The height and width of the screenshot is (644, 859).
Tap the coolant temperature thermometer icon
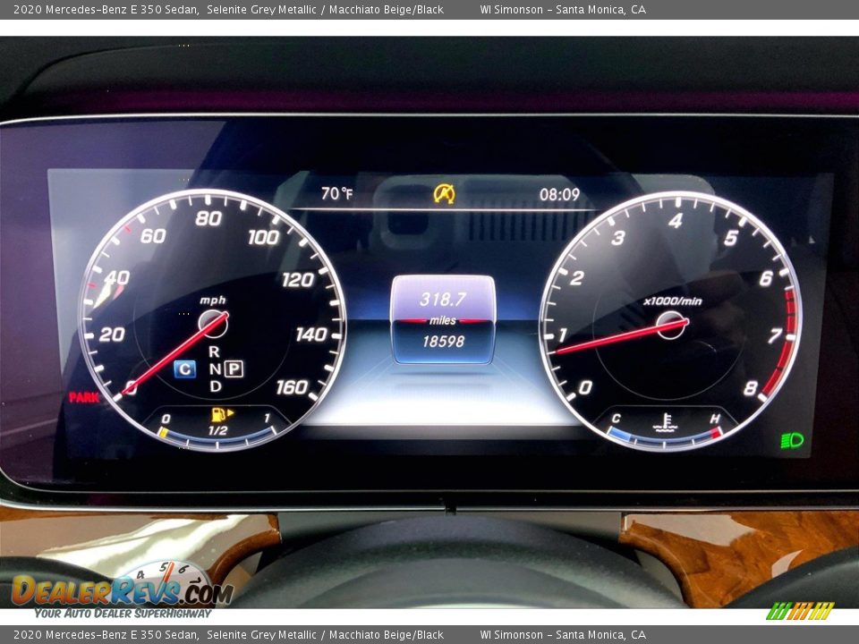pos(666,423)
